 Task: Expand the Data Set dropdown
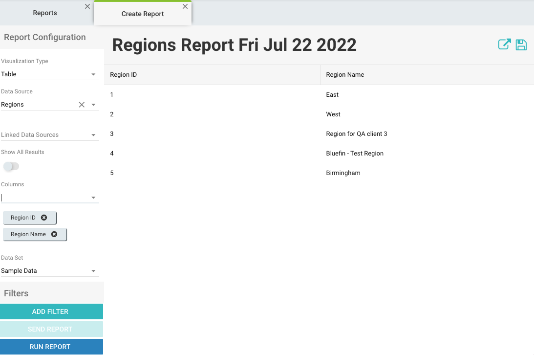(93, 271)
